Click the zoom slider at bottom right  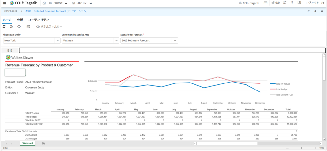point(301,148)
